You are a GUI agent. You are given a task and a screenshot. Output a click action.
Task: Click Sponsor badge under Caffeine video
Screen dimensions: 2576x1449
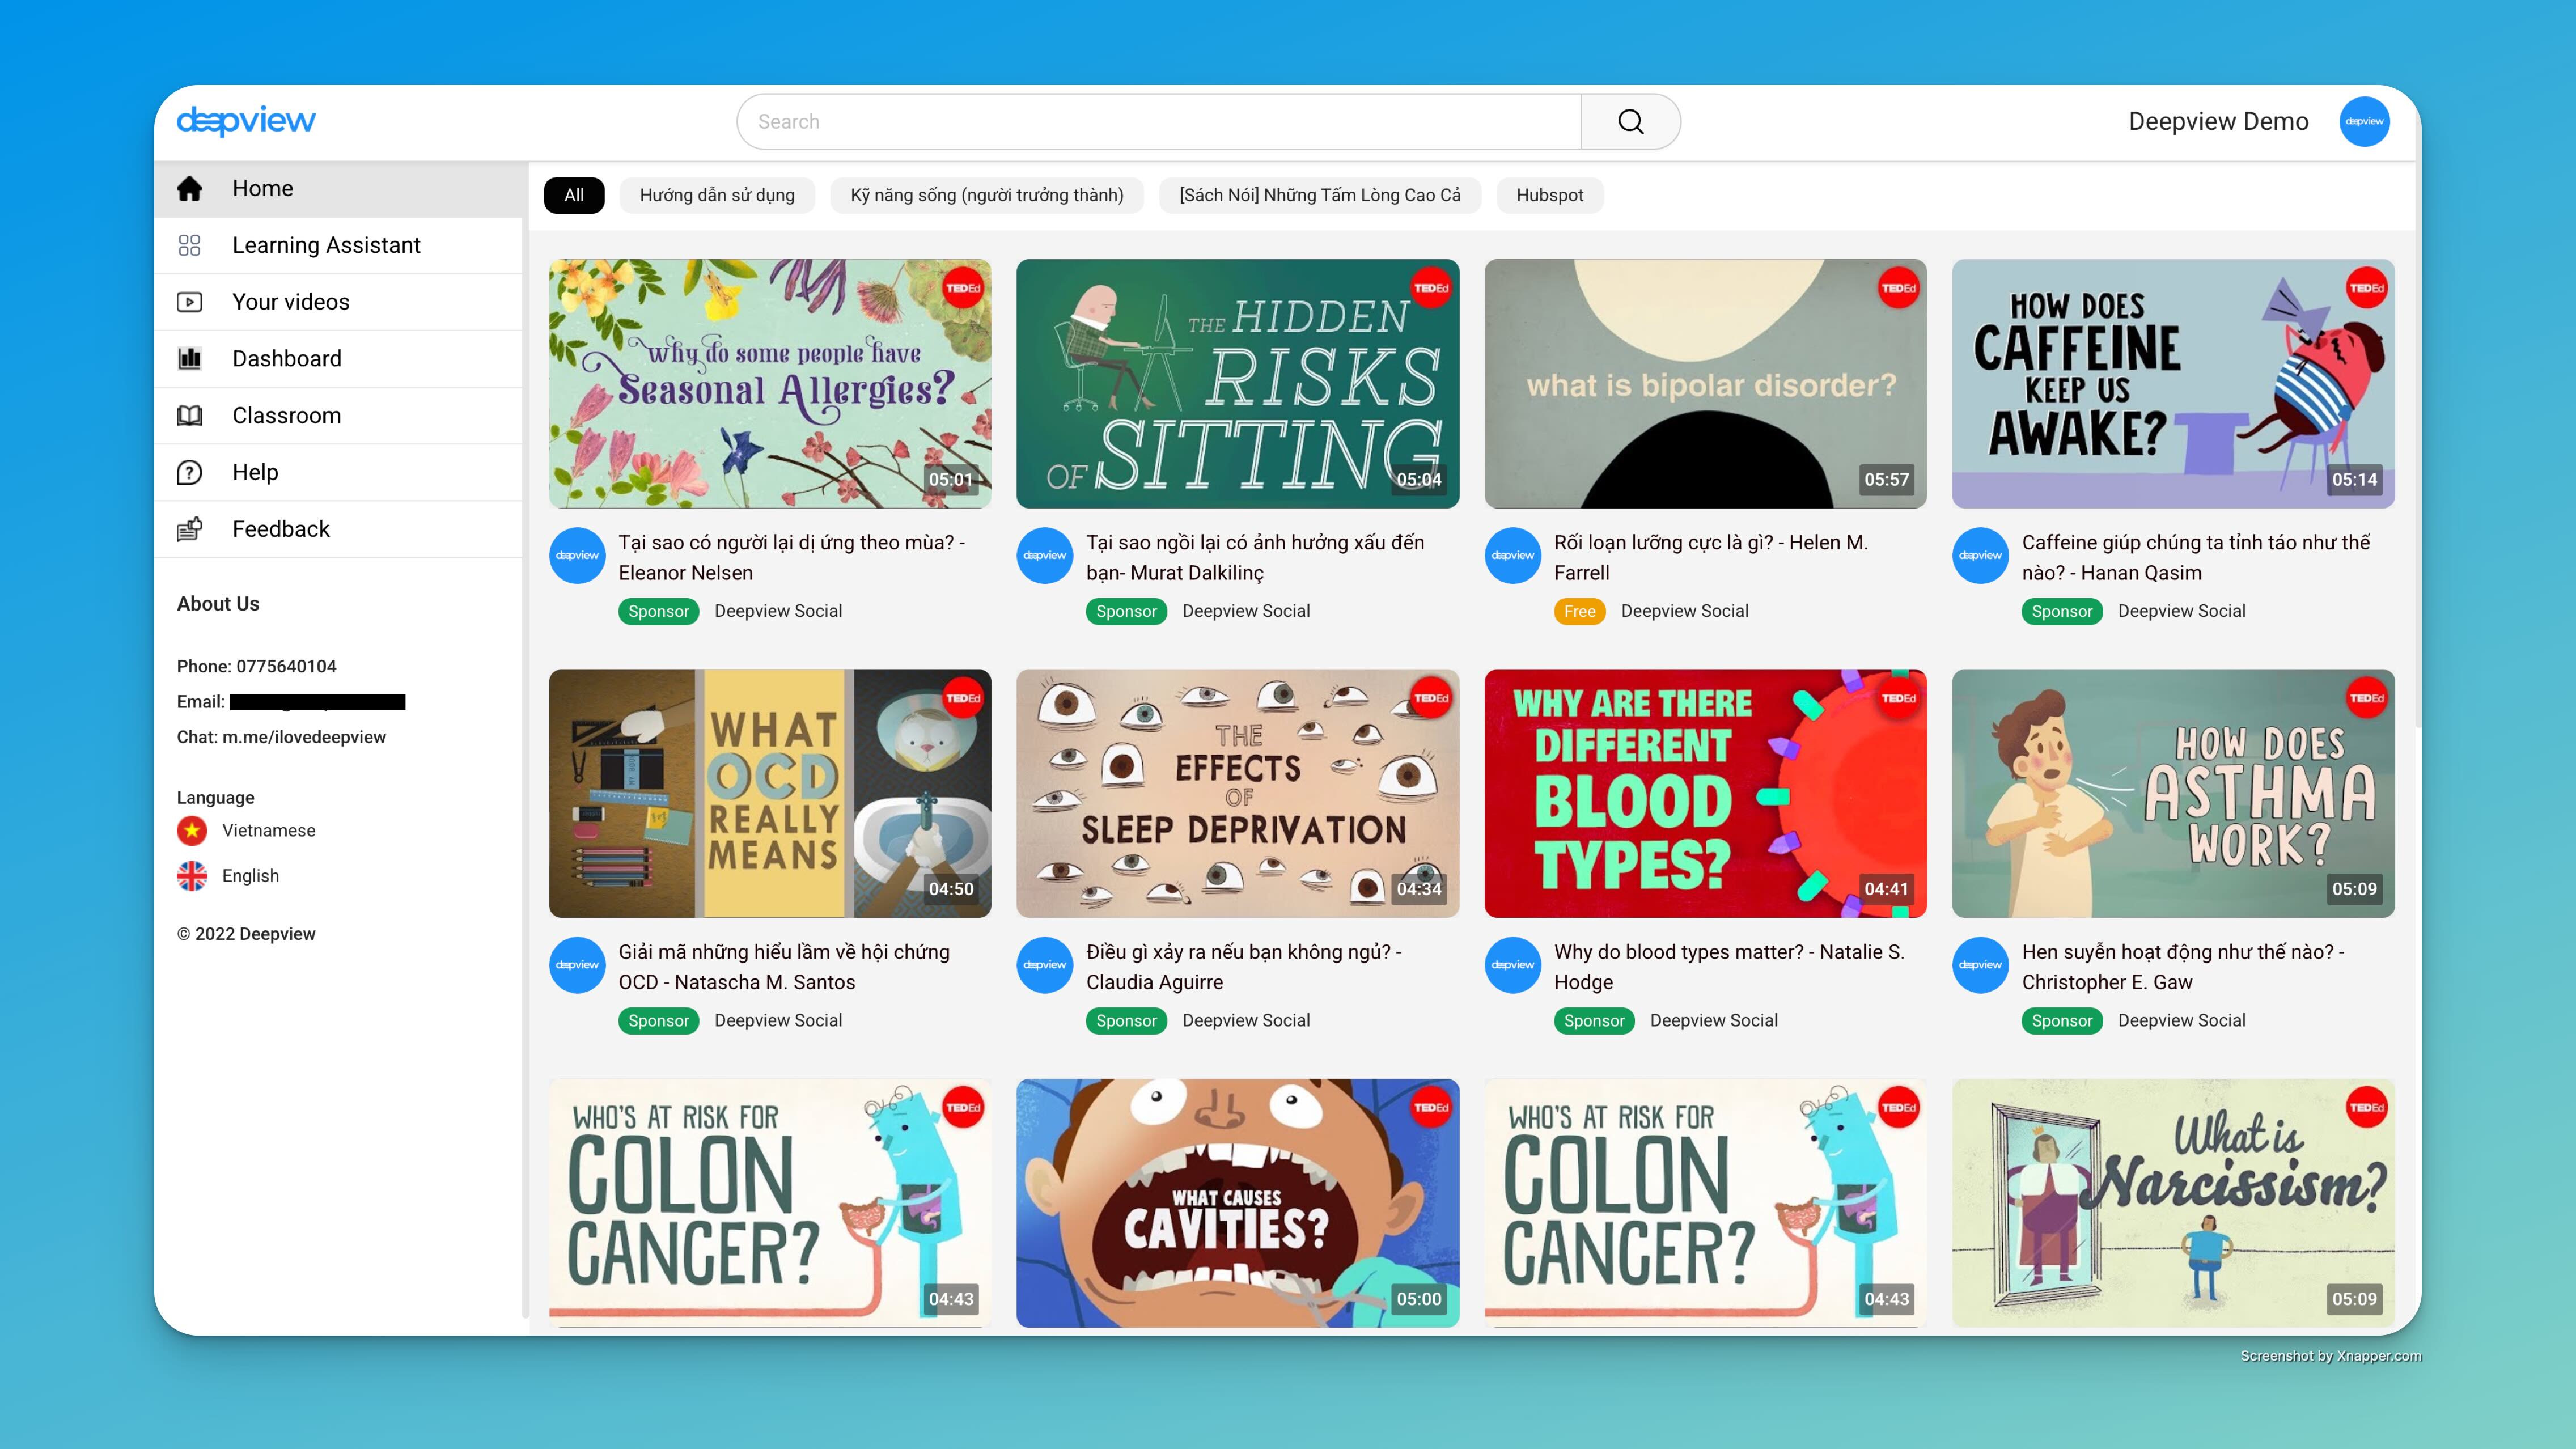(2062, 611)
